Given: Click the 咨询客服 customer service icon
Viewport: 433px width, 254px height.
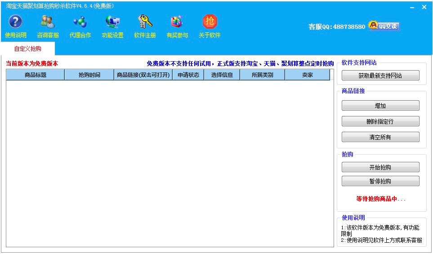Looking at the screenshot, I should pyautogui.click(x=48, y=22).
